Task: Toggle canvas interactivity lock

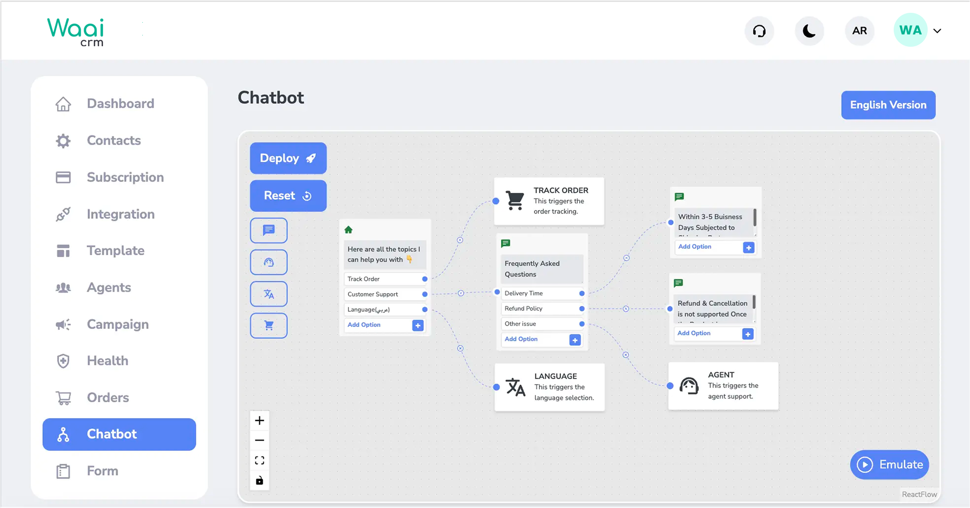Action: [x=259, y=480]
